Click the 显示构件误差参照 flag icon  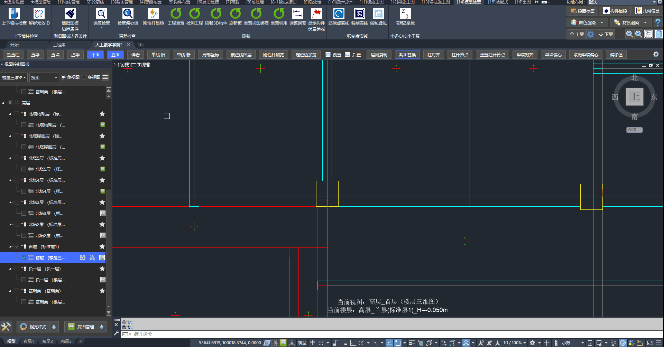(316, 14)
